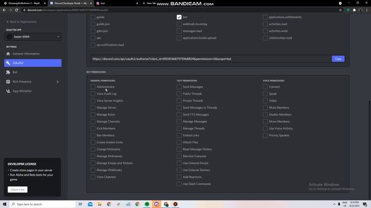Image resolution: width=371 pixels, height=208 pixels.
Task: Check the Kick Members permission
Action: pos(93,128)
